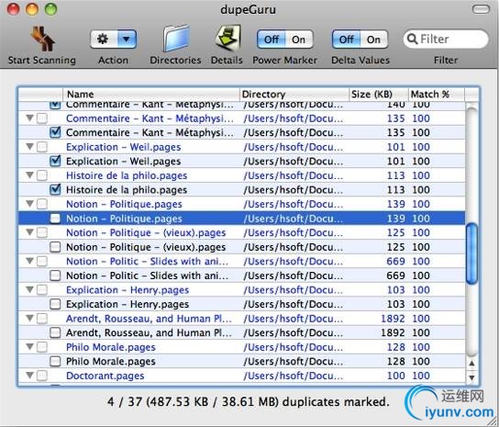
Task: Click the toolbar hide pill button
Action: point(481,9)
